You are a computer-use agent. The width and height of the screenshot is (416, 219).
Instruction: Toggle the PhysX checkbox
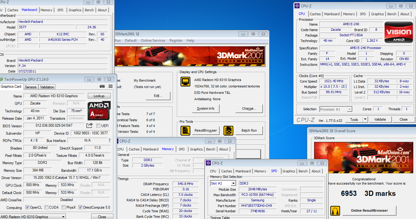coord(63,207)
